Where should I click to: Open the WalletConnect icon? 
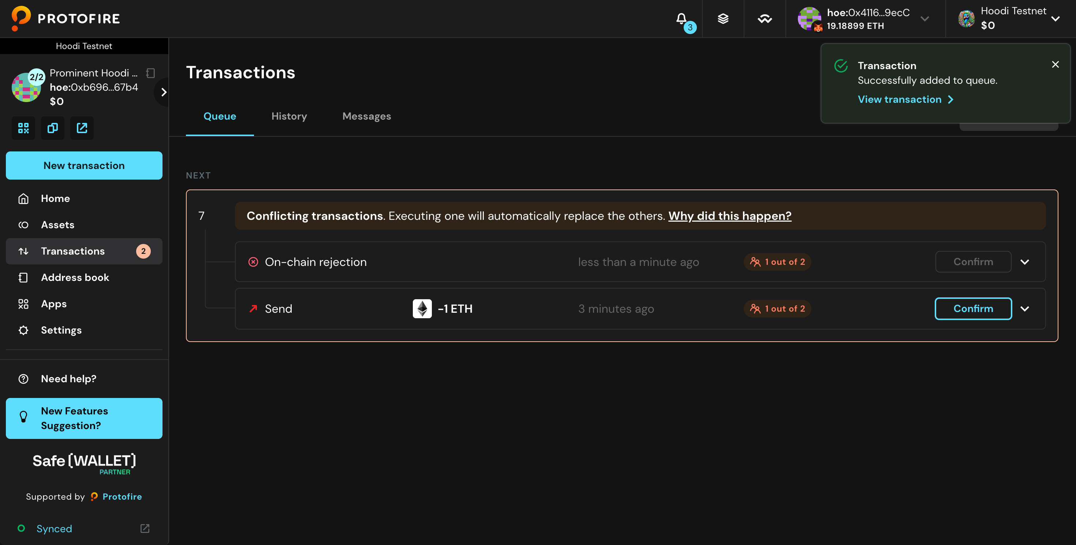click(765, 19)
